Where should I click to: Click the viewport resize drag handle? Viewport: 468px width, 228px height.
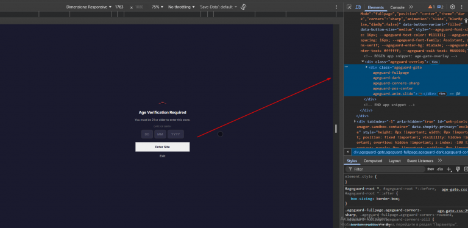click(x=336, y=129)
